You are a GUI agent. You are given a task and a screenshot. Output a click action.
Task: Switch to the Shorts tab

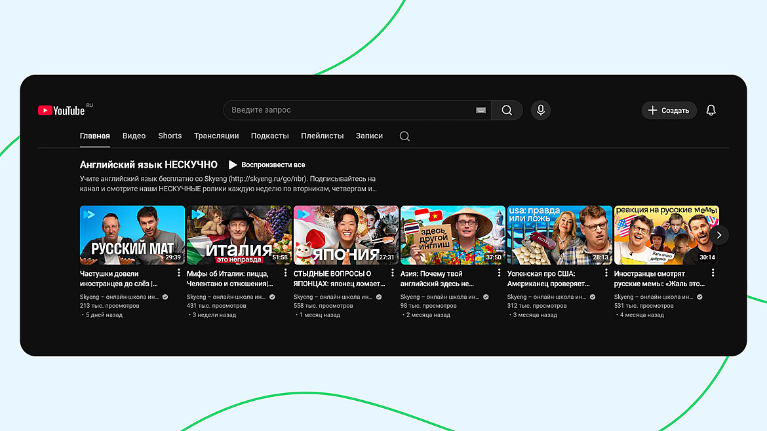coord(169,136)
